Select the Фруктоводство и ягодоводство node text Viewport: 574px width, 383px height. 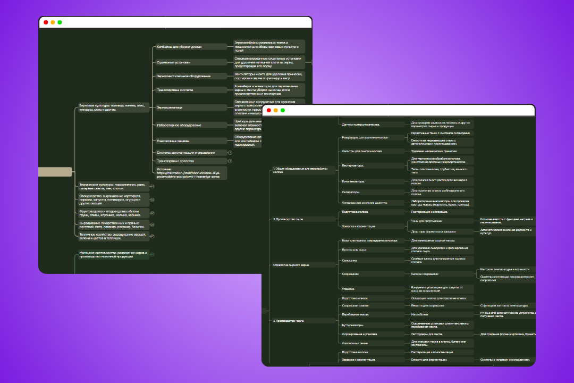point(110,213)
